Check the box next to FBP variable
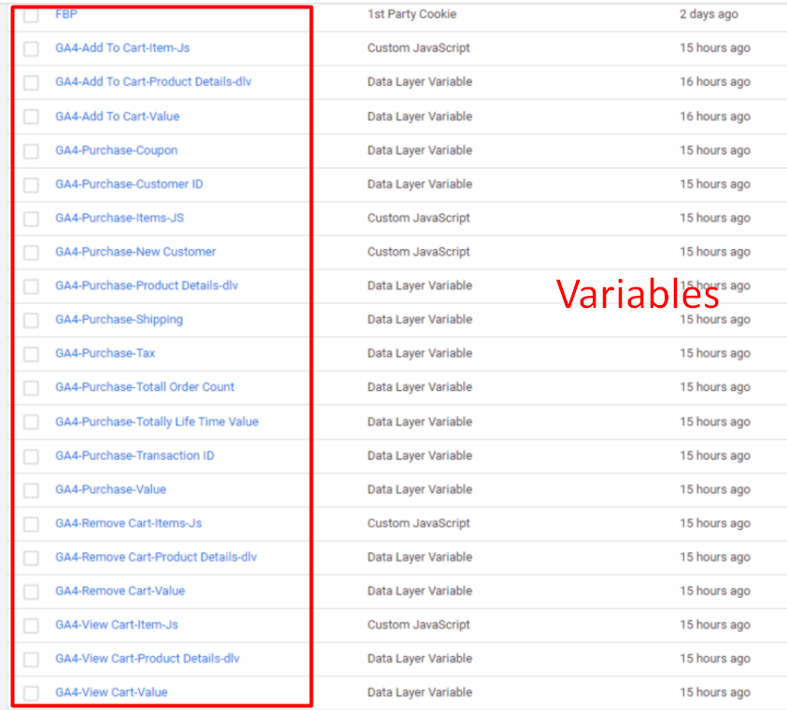This screenshot has height=710, width=787. pos(32,15)
